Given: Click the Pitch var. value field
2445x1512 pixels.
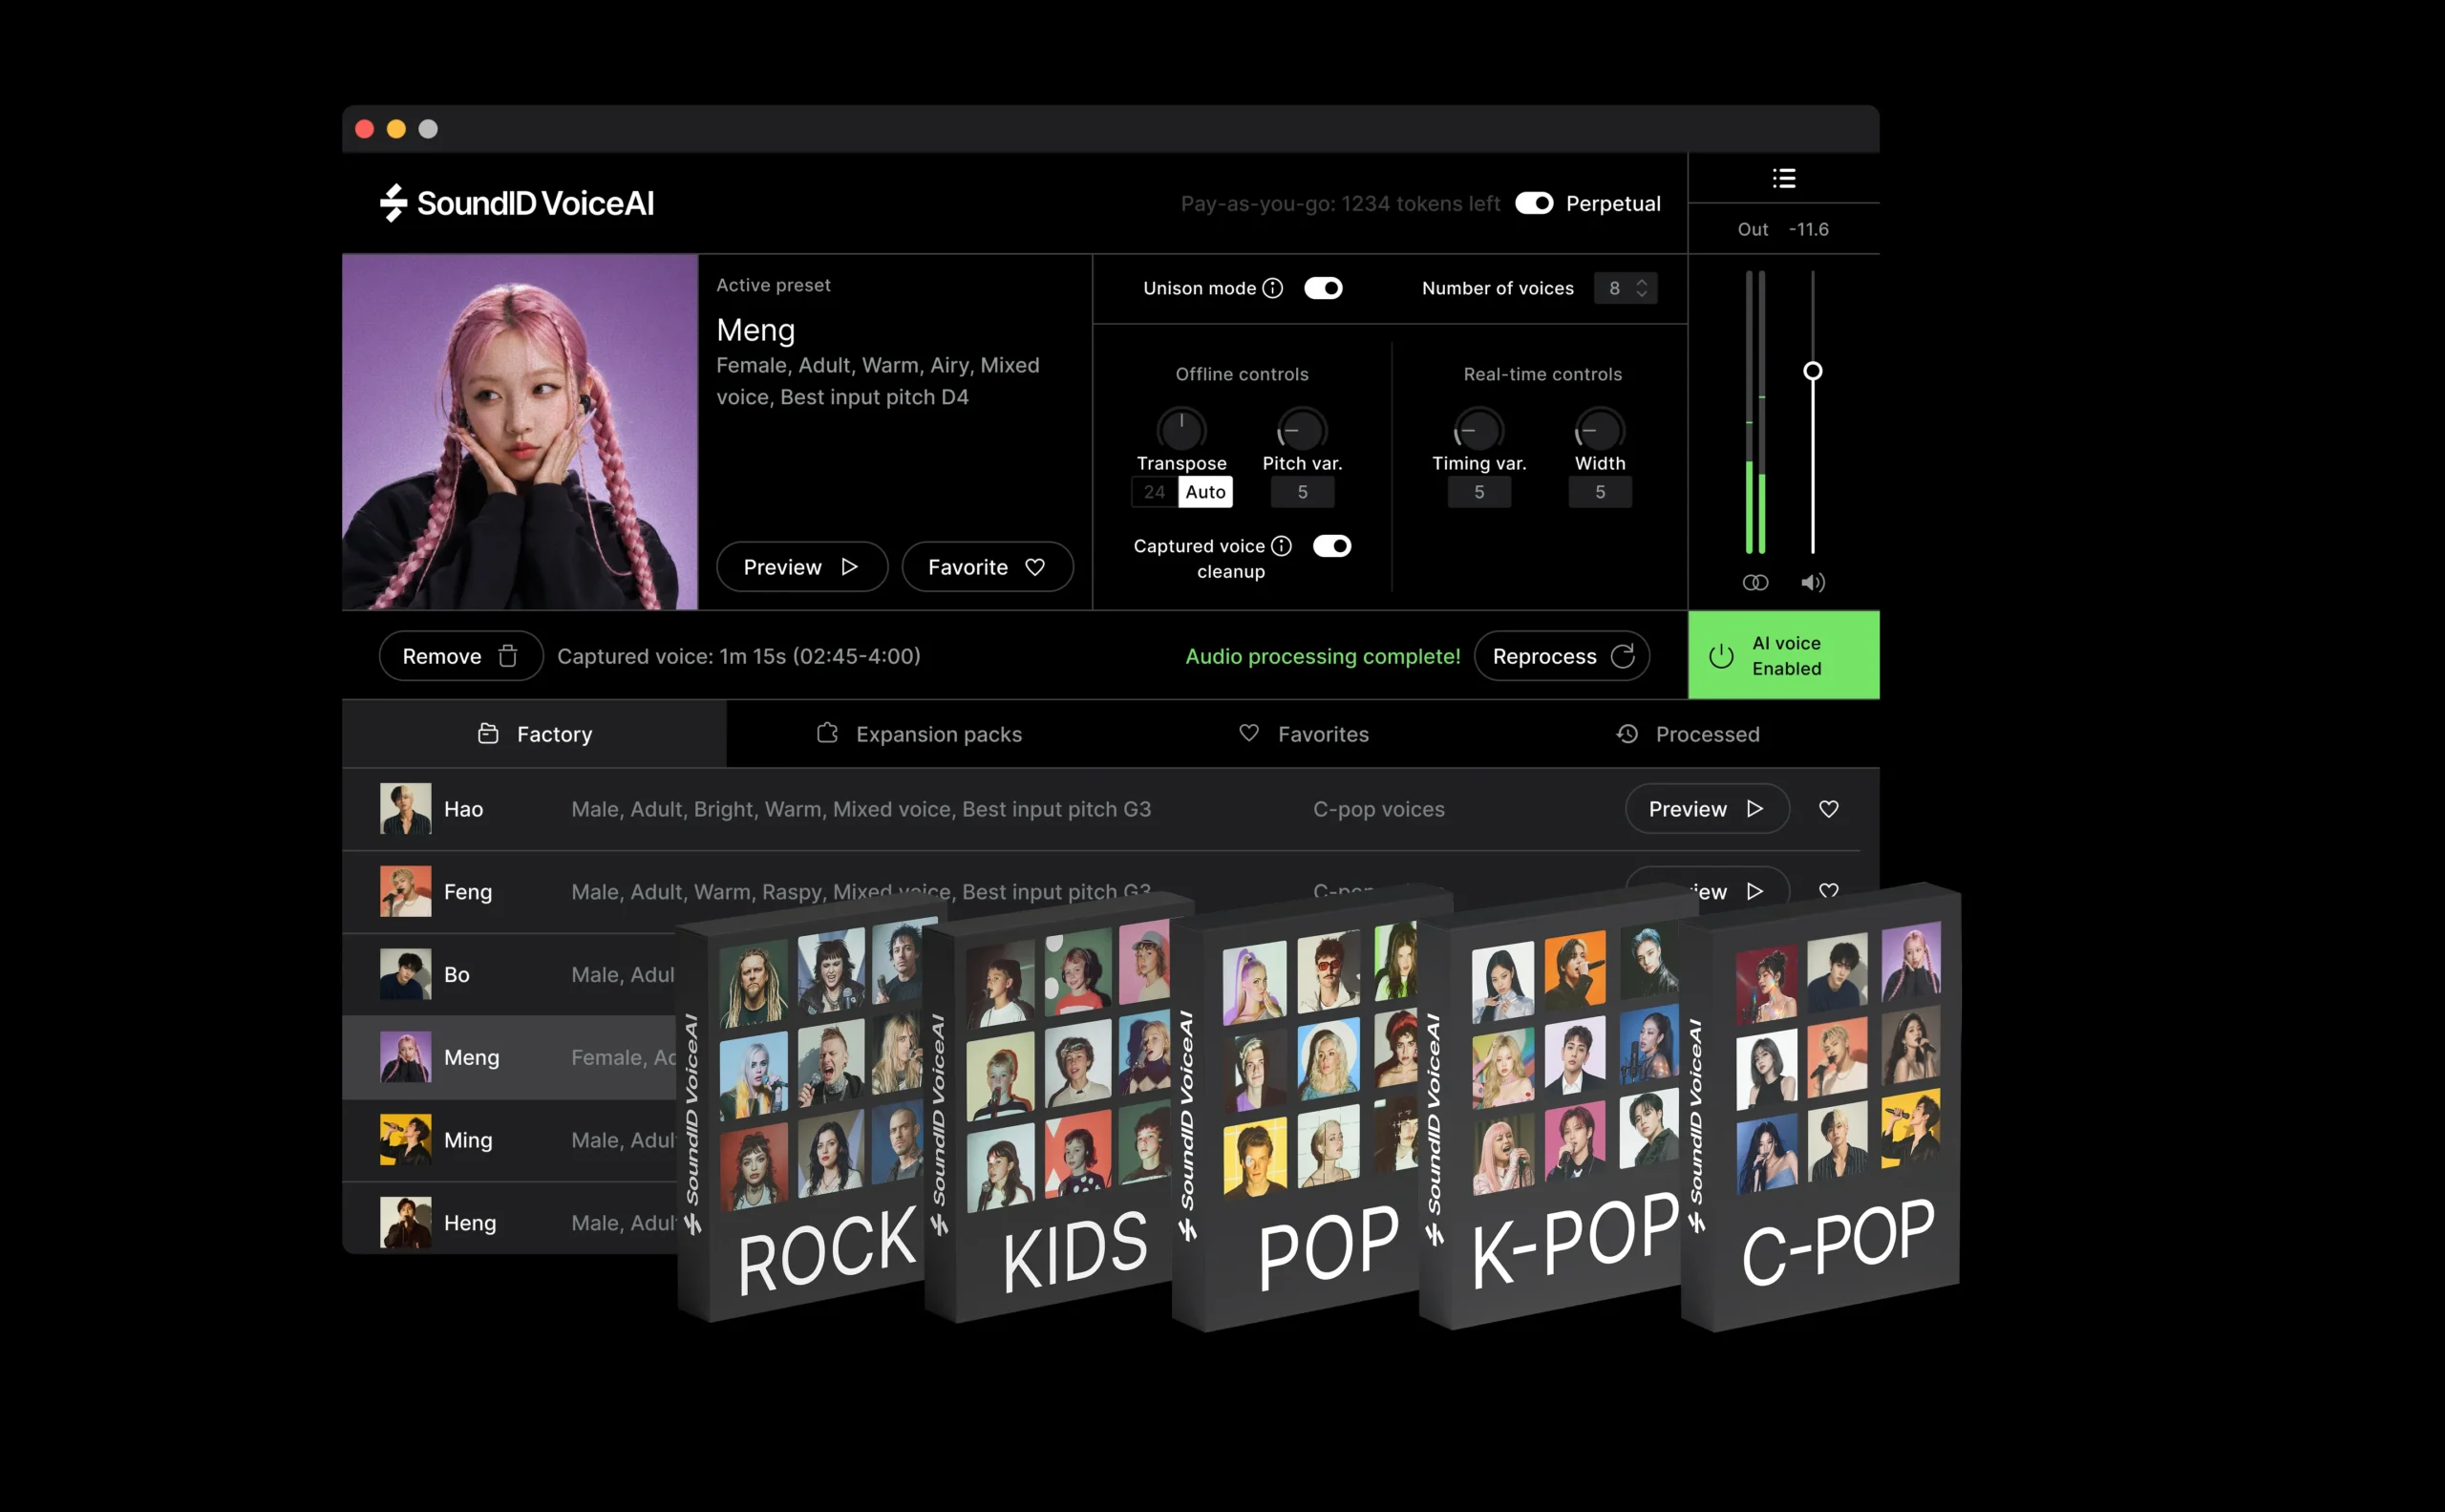Looking at the screenshot, I should click(1302, 492).
